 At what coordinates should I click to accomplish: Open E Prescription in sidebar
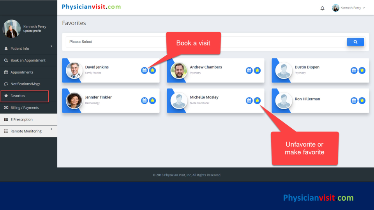28,119
